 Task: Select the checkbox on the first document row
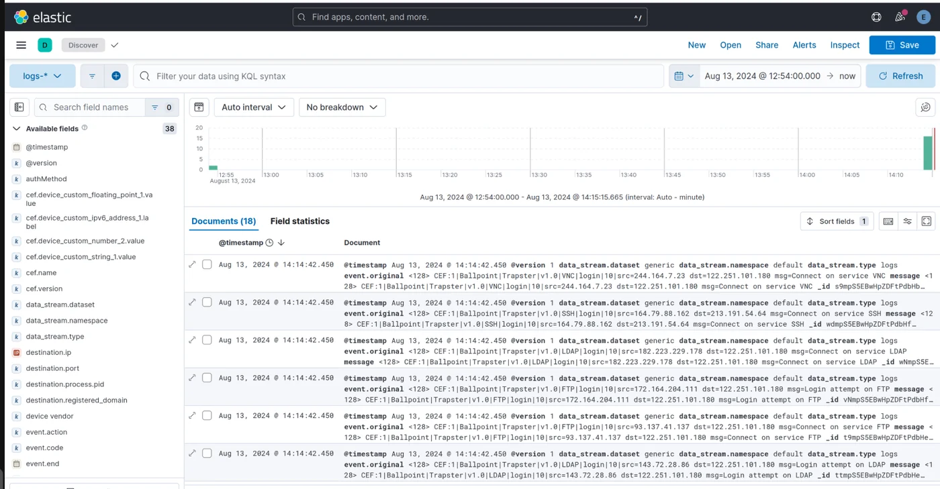[x=207, y=264]
